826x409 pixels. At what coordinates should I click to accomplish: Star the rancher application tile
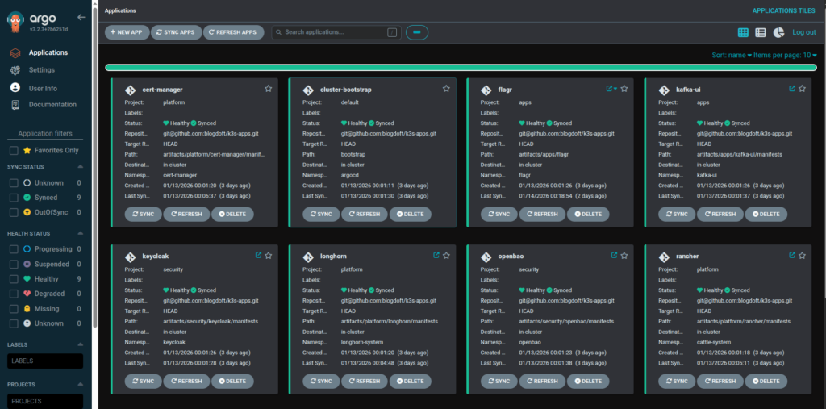click(x=802, y=256)
